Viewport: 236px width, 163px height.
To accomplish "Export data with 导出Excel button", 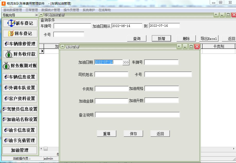I will [x=209, y=39].
